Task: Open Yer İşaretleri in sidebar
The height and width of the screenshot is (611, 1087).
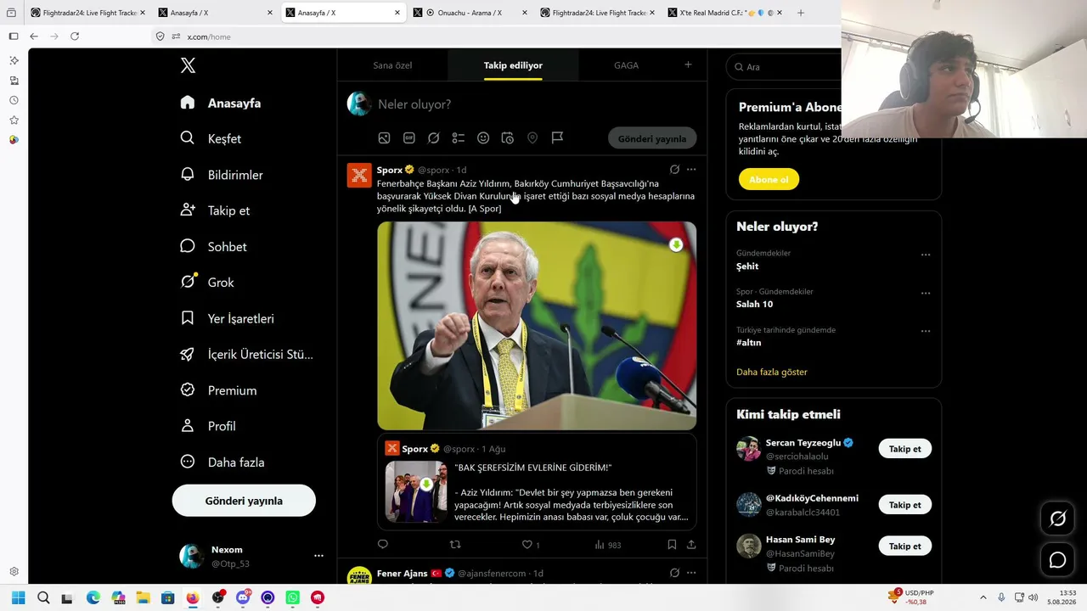Action: click(x=228, y=319)
